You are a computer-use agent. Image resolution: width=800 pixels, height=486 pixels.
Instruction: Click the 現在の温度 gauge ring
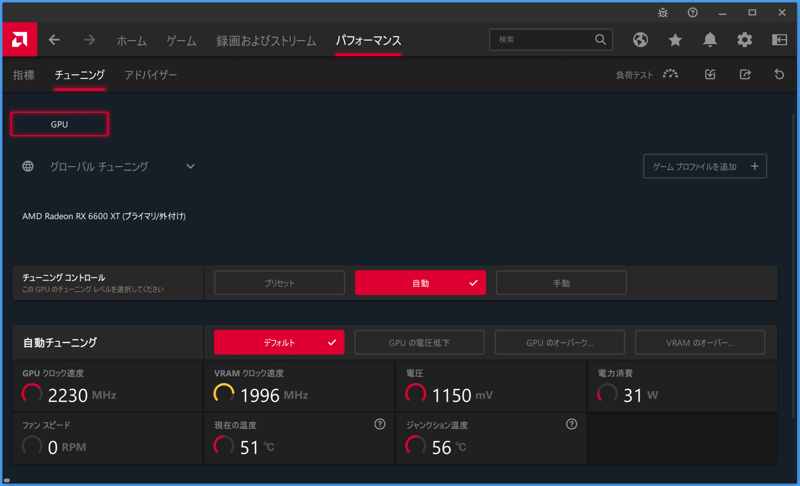[224, 445]
